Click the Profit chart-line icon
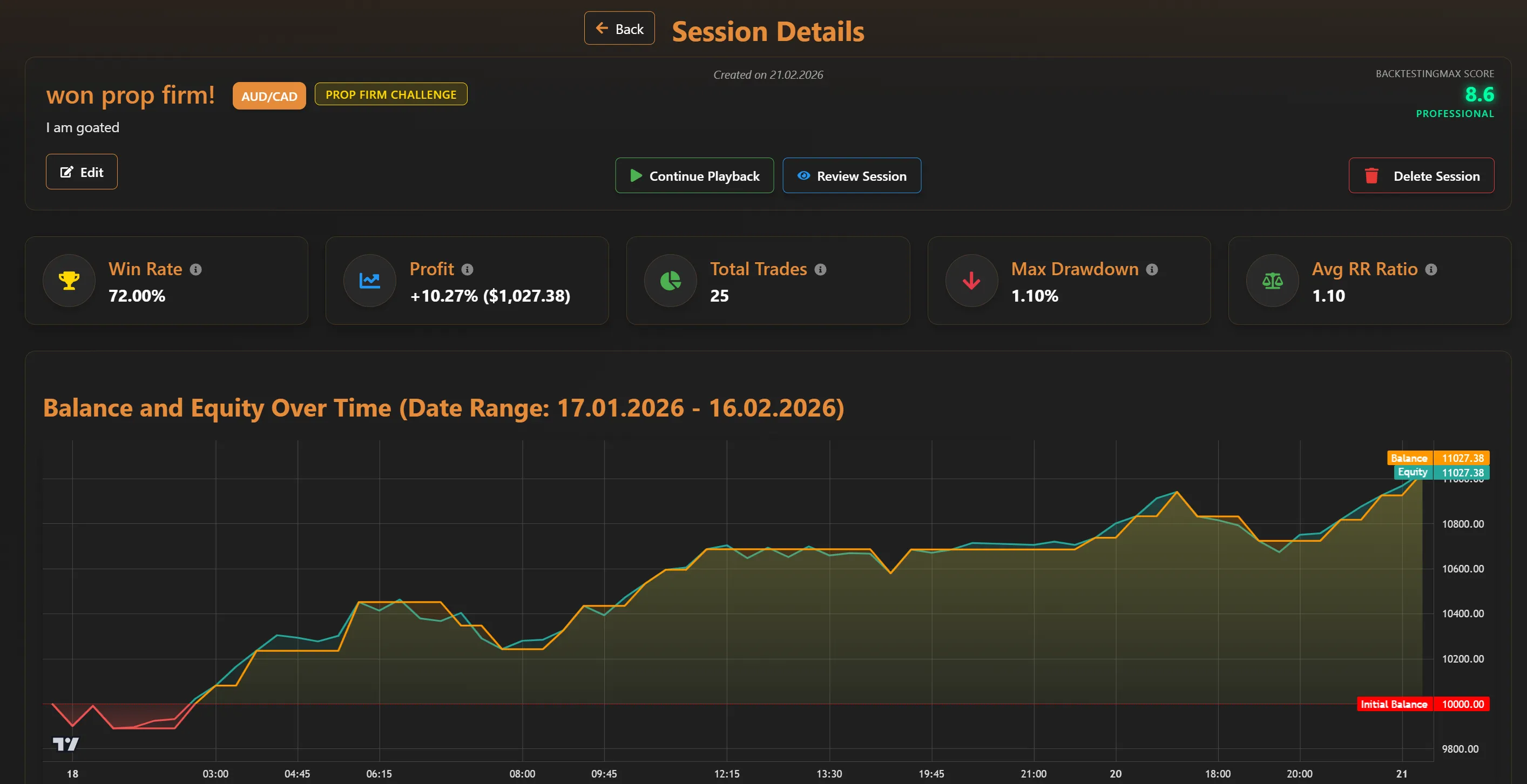The image size is (1527, 784). click(370, 281)
